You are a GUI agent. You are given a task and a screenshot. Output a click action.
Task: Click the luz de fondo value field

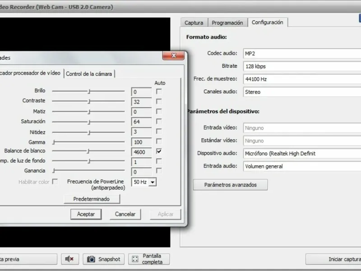141,162
